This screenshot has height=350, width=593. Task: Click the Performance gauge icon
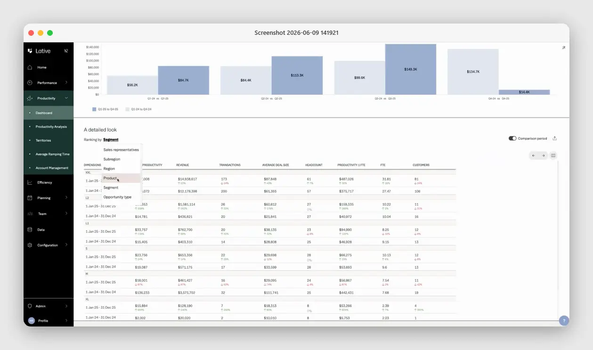point(30,83)
